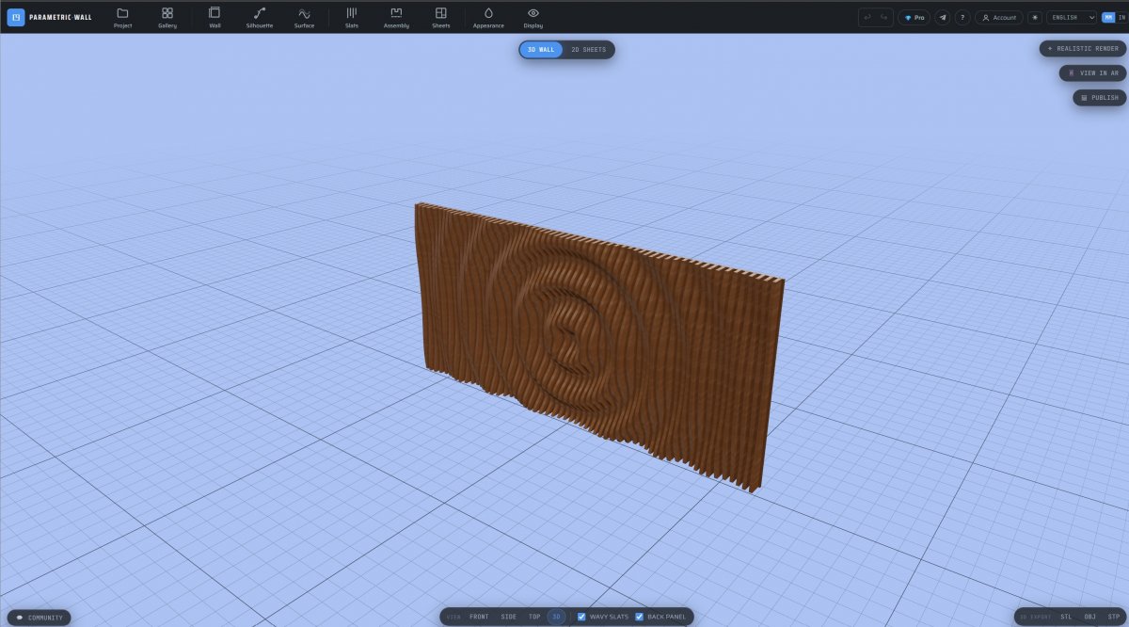Redo the last action
The height and width of the screenshot is (627, 1129).
coord(883,17)
